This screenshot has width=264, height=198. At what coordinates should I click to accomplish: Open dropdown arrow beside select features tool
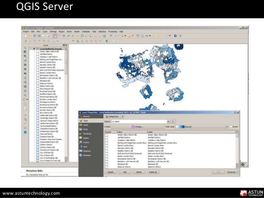[x=125, y=36]
